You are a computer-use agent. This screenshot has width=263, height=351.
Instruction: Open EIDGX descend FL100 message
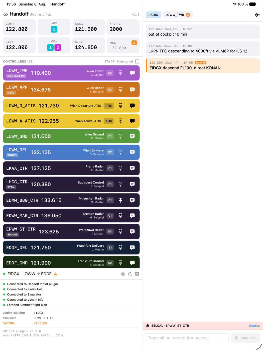[203, 66]
